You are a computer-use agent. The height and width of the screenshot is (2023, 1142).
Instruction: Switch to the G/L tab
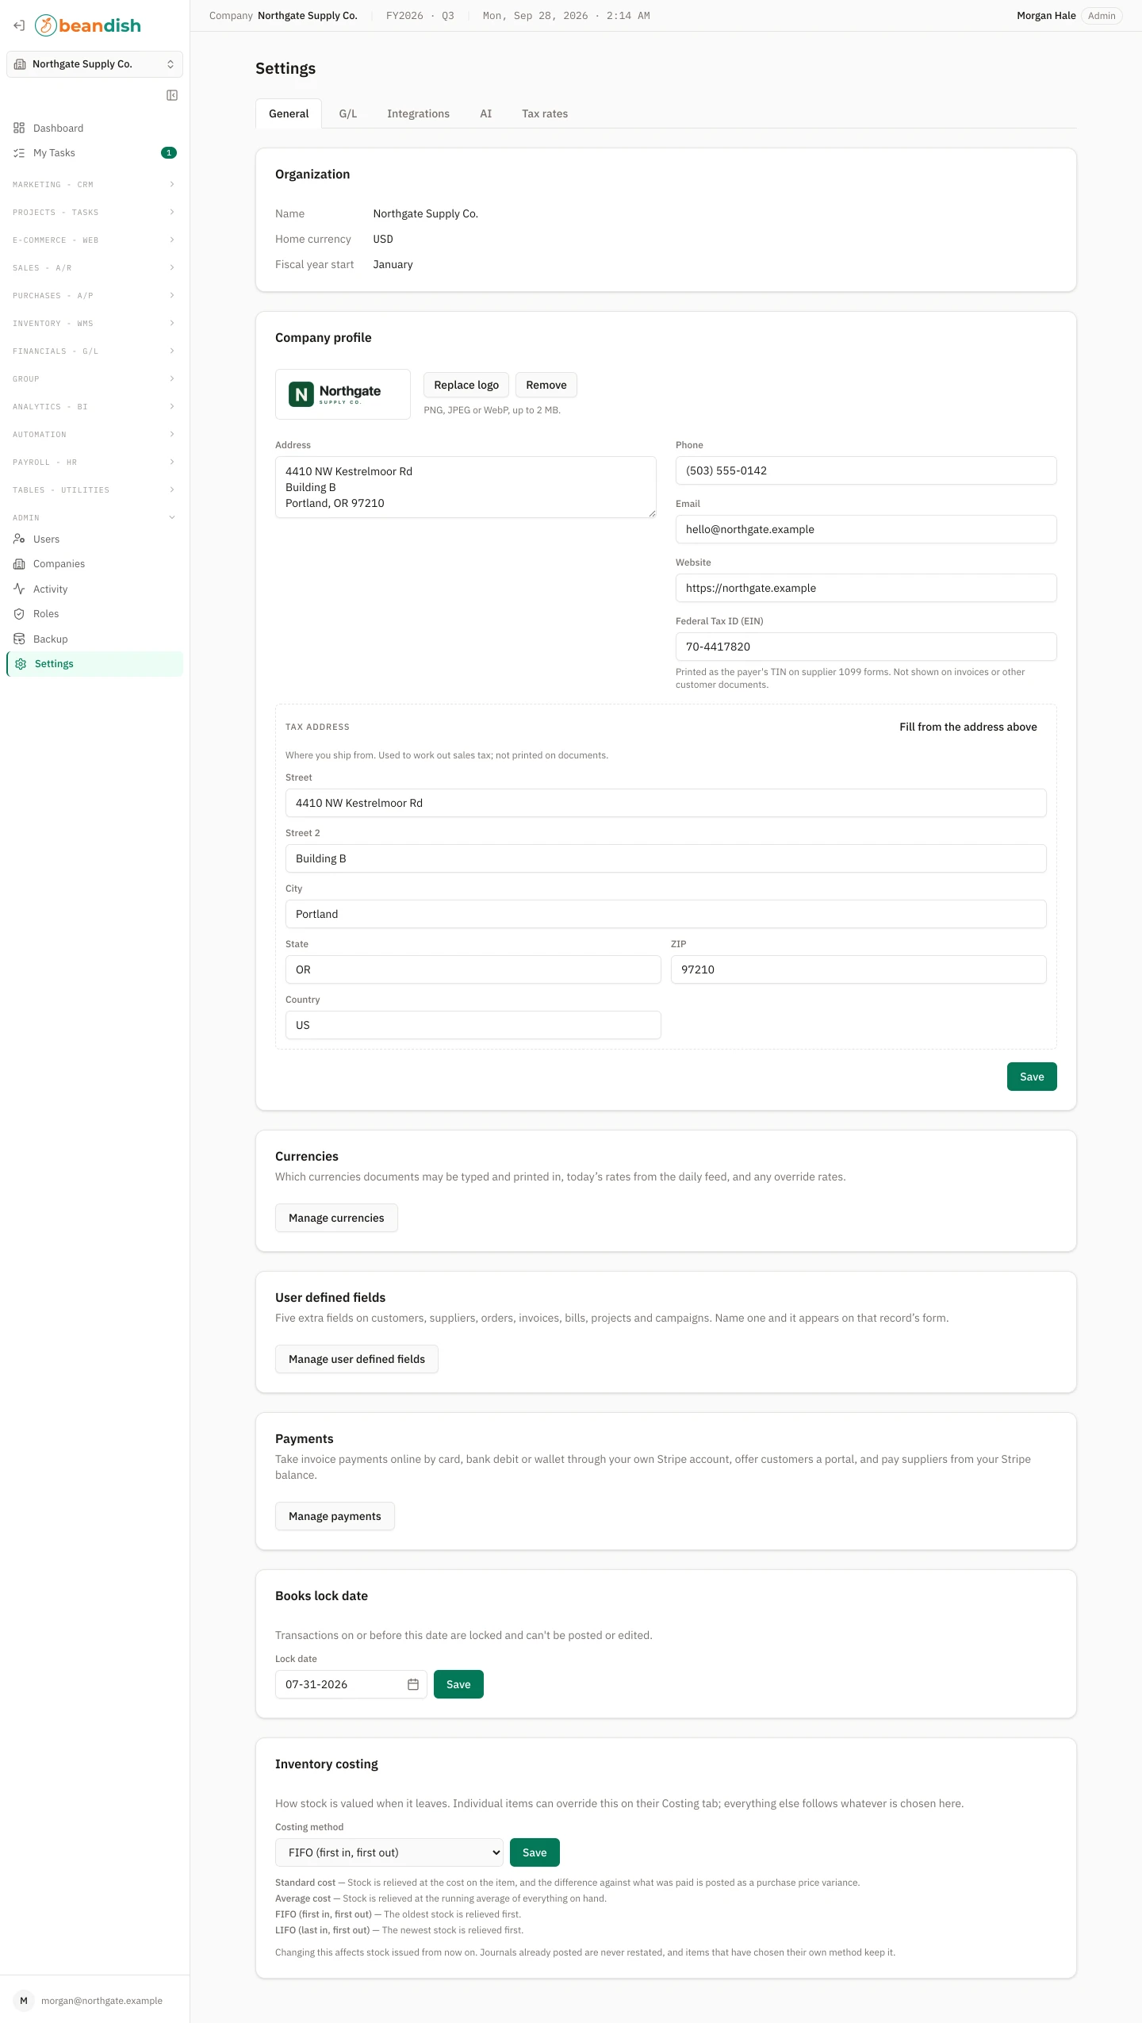pyautogui.click(x=348, y=113)
